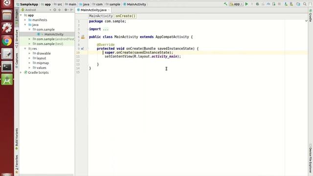The width and height of the screenshot is (313, 176).
Task: Open Project panel gear settings
Action: coord(66,10)
